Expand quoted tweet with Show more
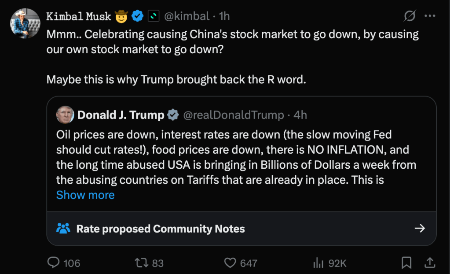Viewport: 450px width, 274px height. [85, 195]
